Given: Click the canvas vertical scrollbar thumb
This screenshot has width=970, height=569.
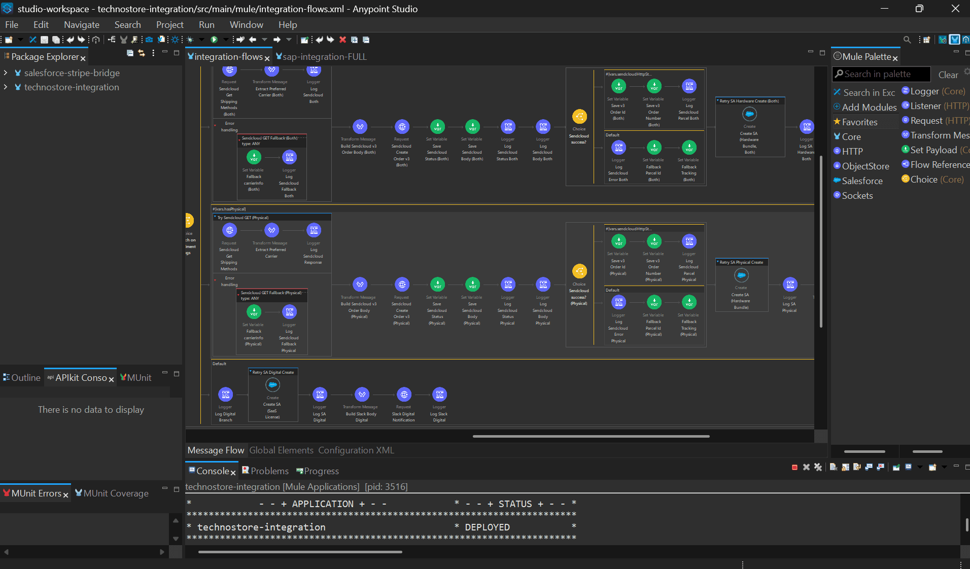Looking at the screenshot, I should click(x=821, y=241).
